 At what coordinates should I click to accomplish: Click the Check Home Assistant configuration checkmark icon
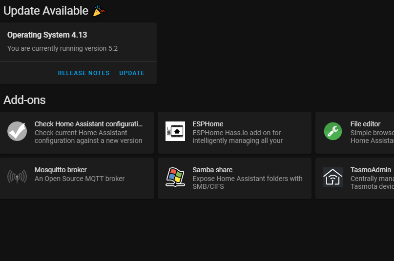pos(17,131)
